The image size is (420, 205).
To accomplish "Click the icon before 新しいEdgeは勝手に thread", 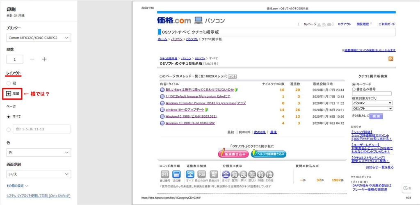I will pos(162,90).
